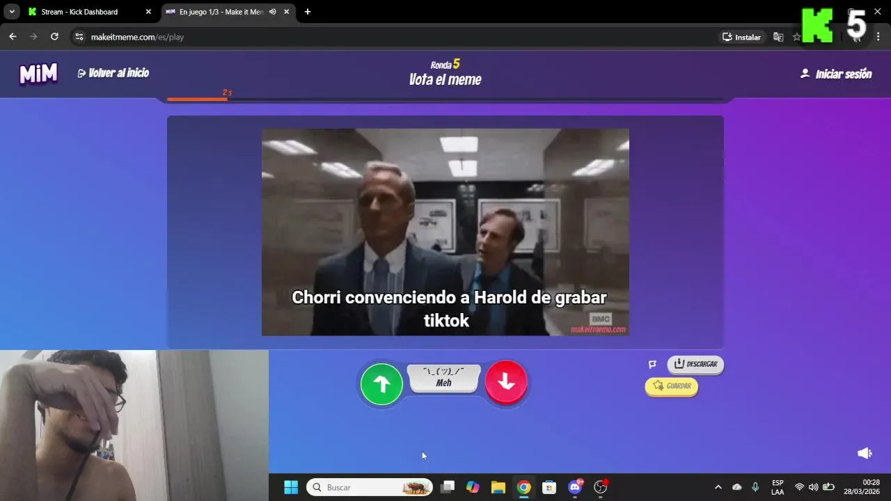Flag the meme with report icon
Viewport: 891px width, 501px height.
pos(652,364)
